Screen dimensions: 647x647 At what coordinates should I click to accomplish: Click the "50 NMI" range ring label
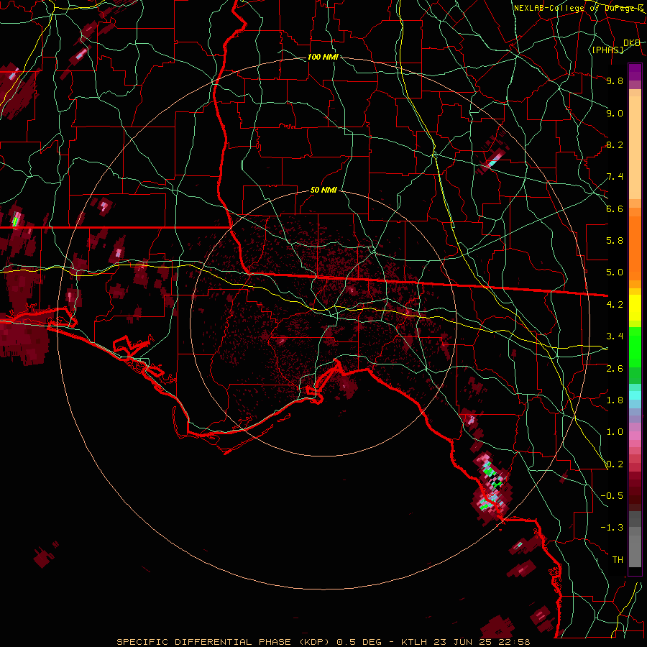(x=323, y=190)
